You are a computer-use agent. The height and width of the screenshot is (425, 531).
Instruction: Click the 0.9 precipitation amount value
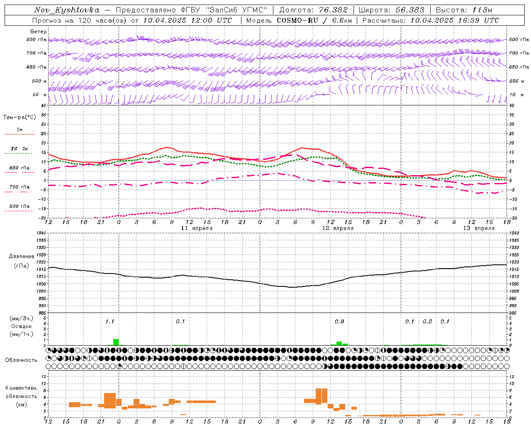point(339,322)
